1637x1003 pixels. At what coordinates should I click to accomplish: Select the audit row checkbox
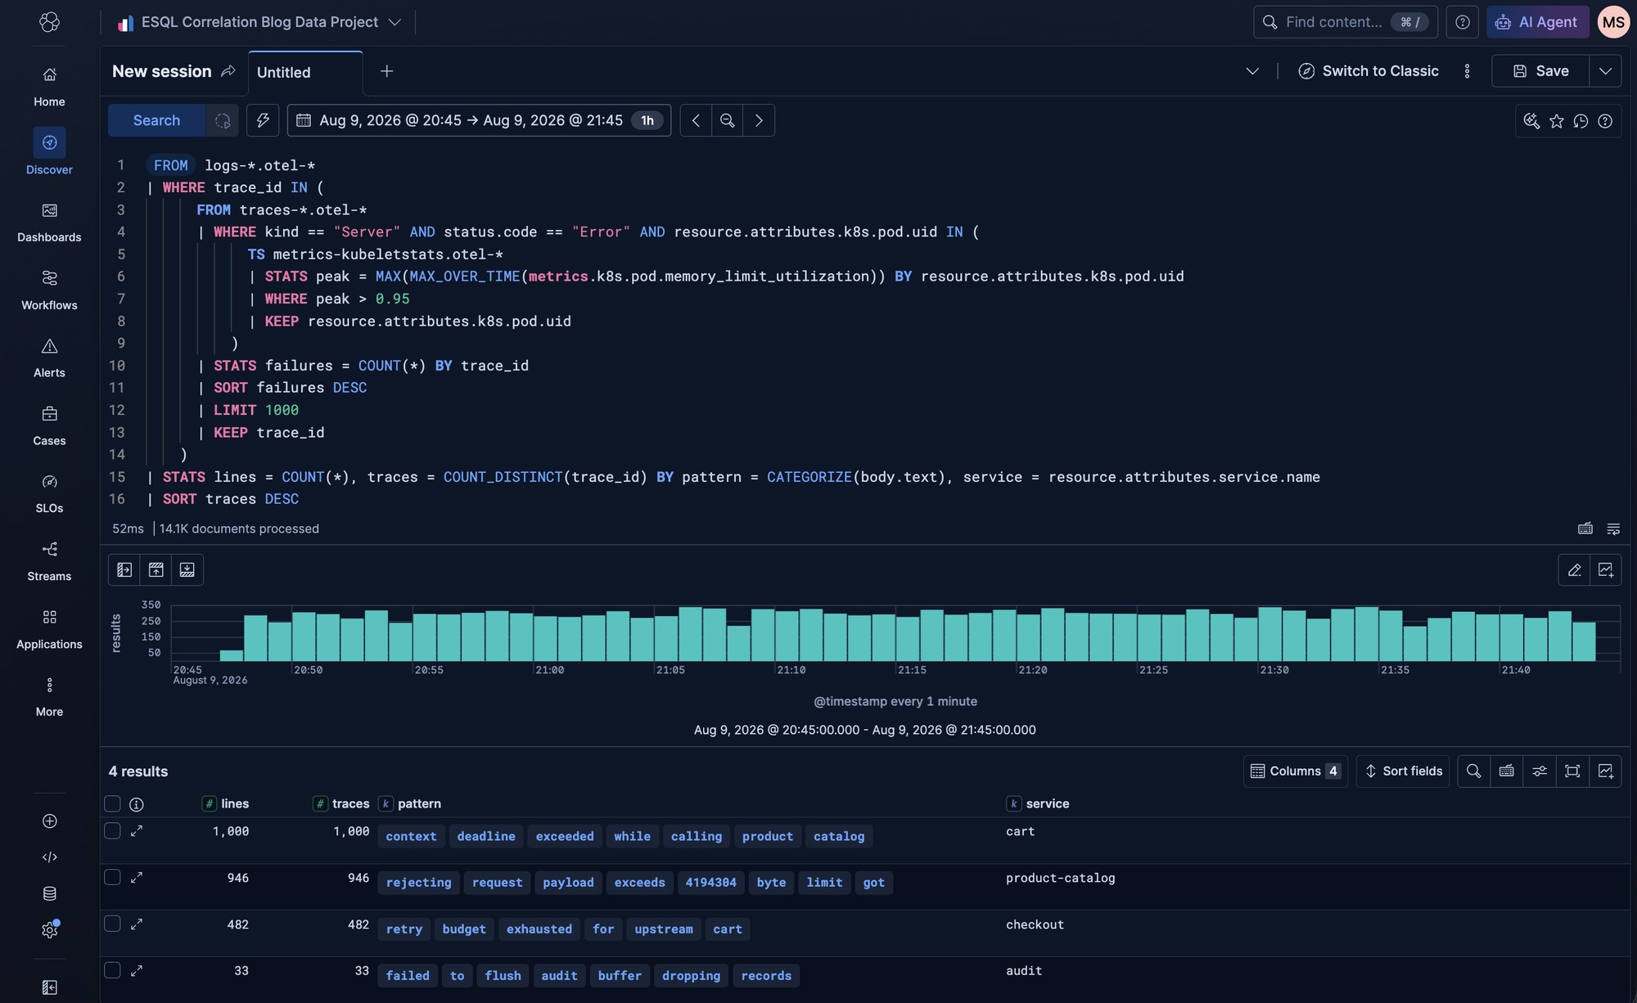(113, 970)
